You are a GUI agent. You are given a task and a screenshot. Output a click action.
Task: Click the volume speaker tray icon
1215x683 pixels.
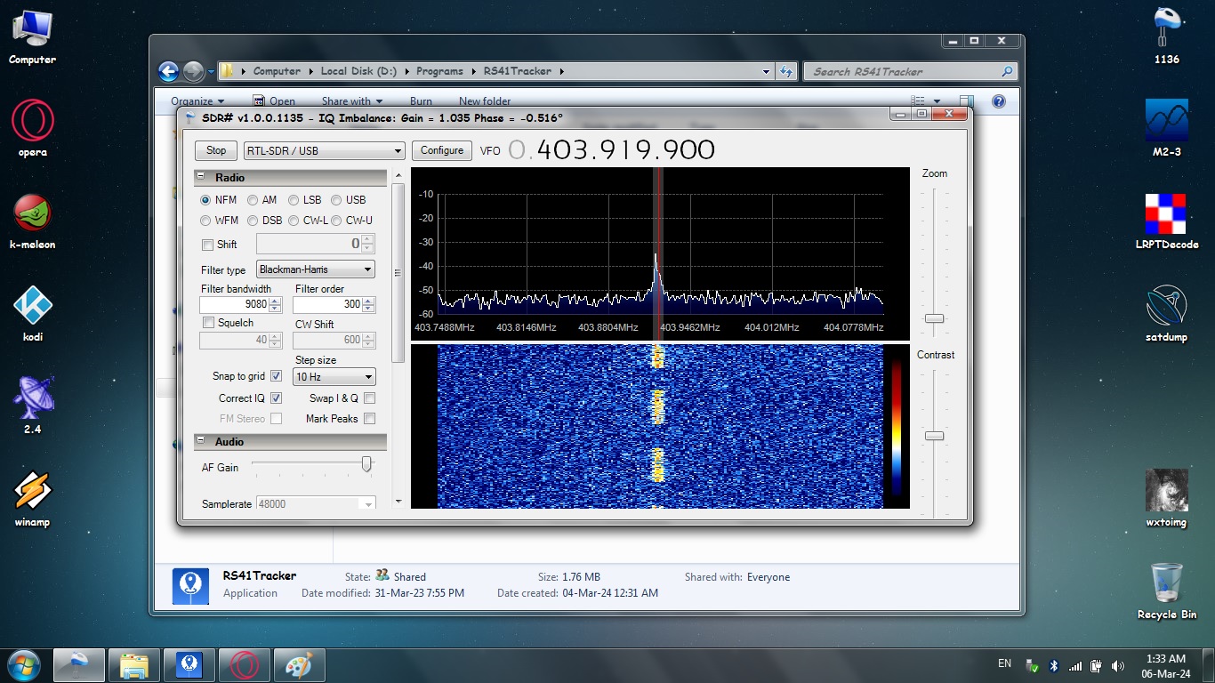pyautogui.click(x=1118, y=665)
